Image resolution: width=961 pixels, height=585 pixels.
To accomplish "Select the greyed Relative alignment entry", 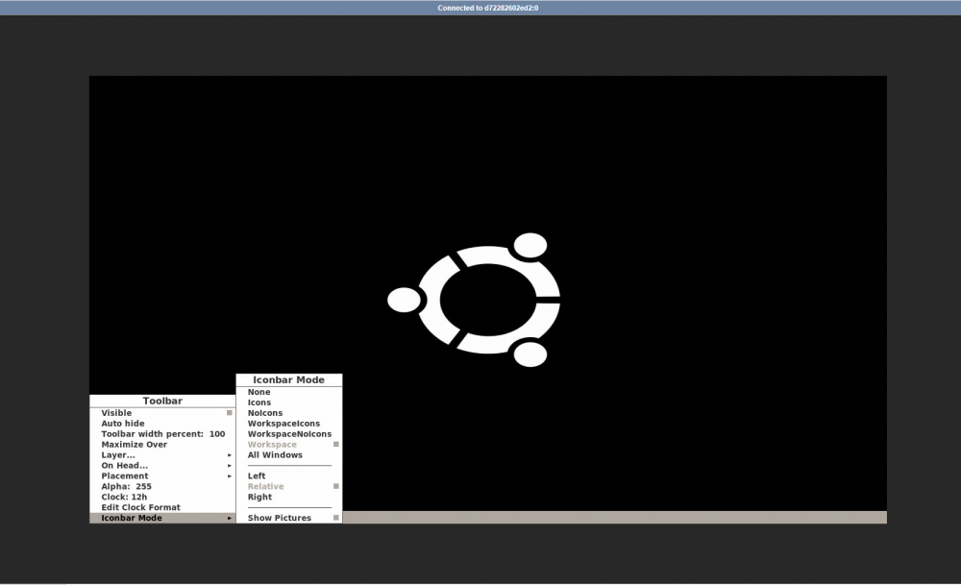I will pyautogui.click(x=288, y=486).
